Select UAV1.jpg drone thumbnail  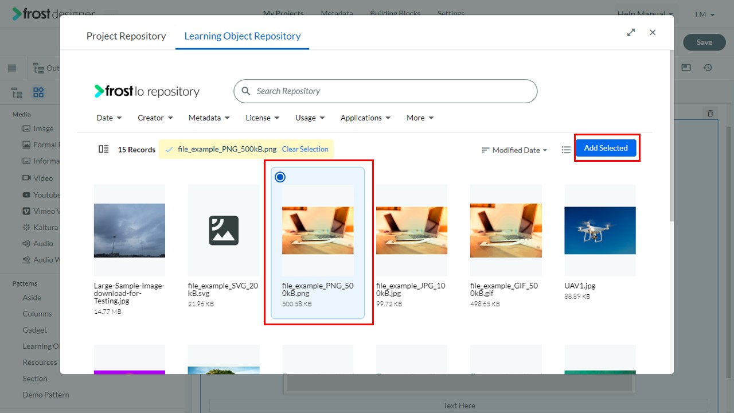600,231
